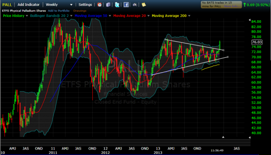Click the 70.00 price axis label

256,57
